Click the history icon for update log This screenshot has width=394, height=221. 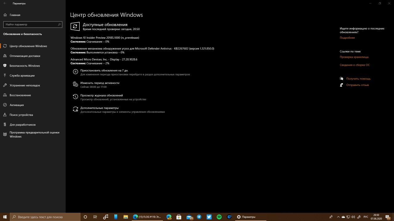click(75, 97)
